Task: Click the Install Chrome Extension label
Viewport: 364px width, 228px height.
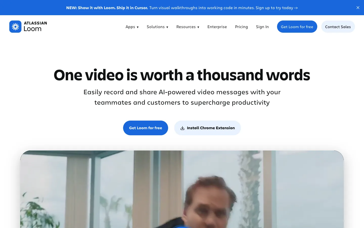Action: click(x=211, y=128)
